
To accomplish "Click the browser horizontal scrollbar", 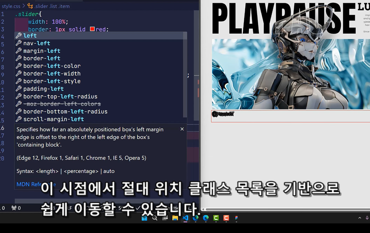I will 287,209.
